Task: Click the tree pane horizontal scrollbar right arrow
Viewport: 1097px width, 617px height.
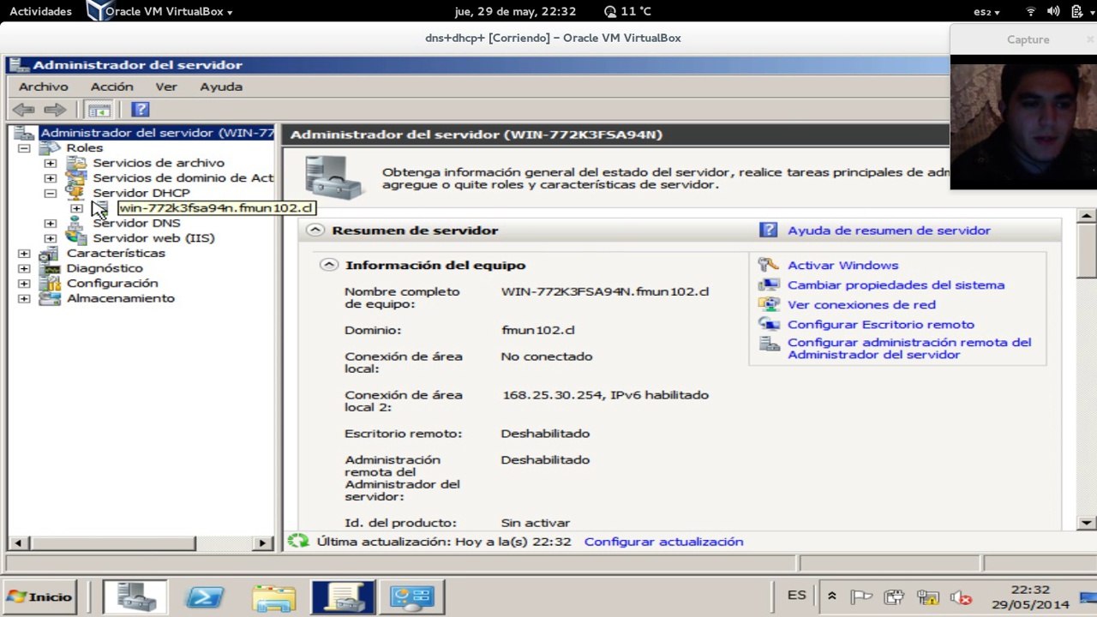Action: click(x=263, y=542)
